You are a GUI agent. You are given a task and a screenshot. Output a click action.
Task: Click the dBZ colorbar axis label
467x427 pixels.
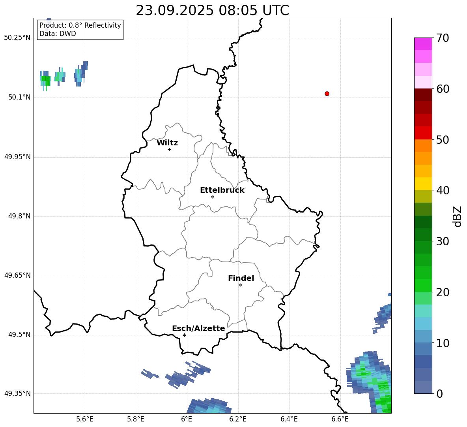[x=458, y=216]
